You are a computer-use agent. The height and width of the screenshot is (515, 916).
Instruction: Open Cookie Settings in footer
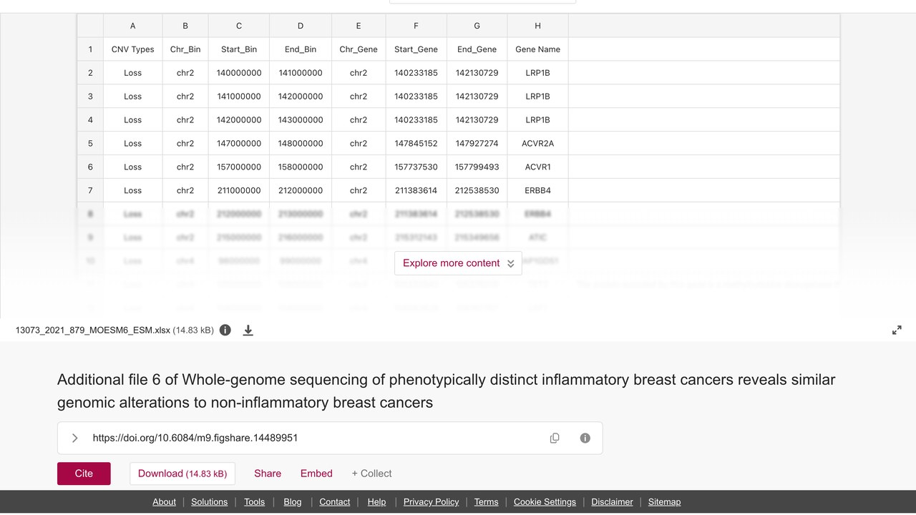545,502
